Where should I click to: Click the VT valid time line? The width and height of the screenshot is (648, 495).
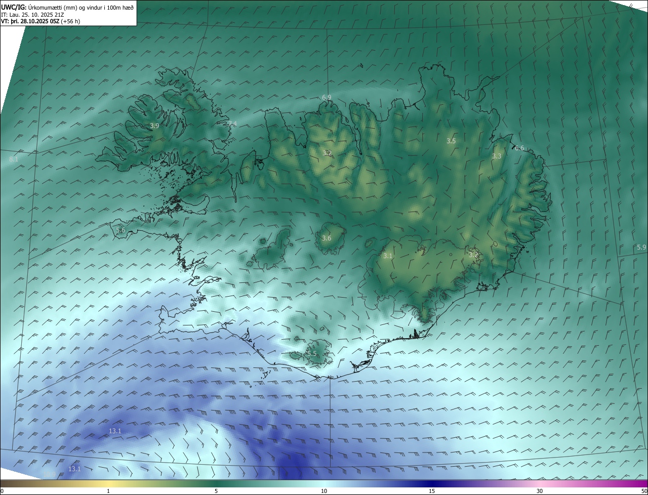coord(40,21)
